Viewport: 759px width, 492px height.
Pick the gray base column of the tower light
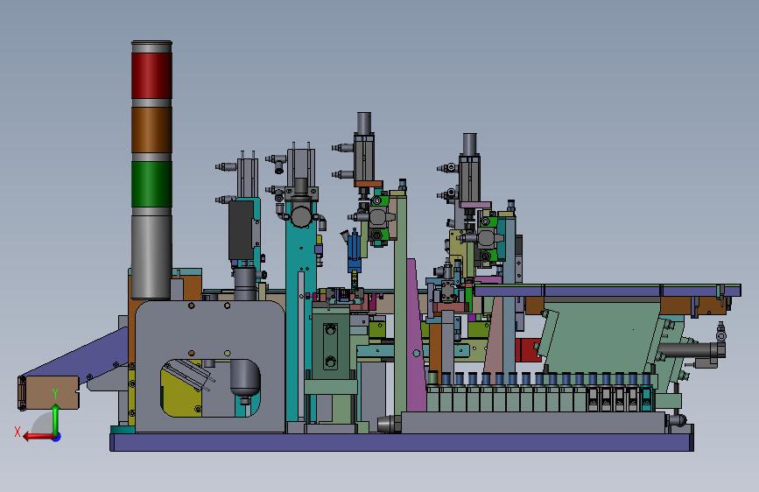151,257
